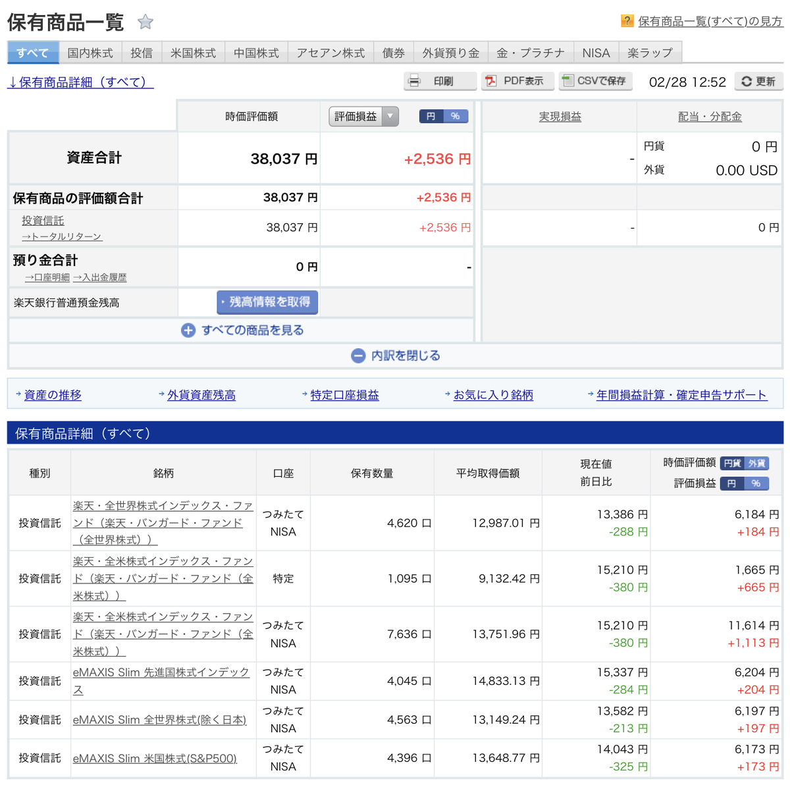Open the トータルリターン link

tap(62, 236)
